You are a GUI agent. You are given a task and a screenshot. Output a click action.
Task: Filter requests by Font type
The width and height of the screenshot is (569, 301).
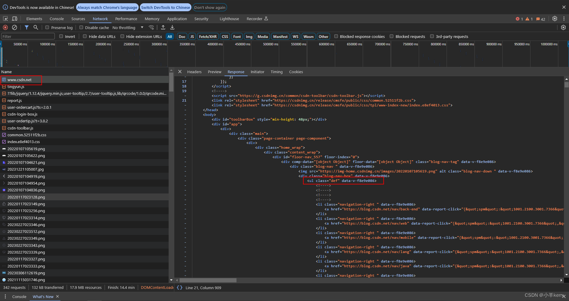coord(237,36)
